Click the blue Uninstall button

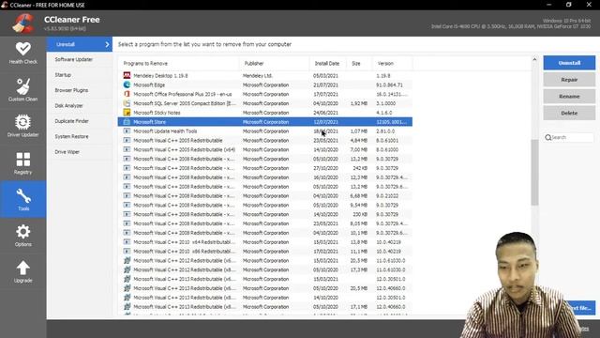(x=569, y=63)
